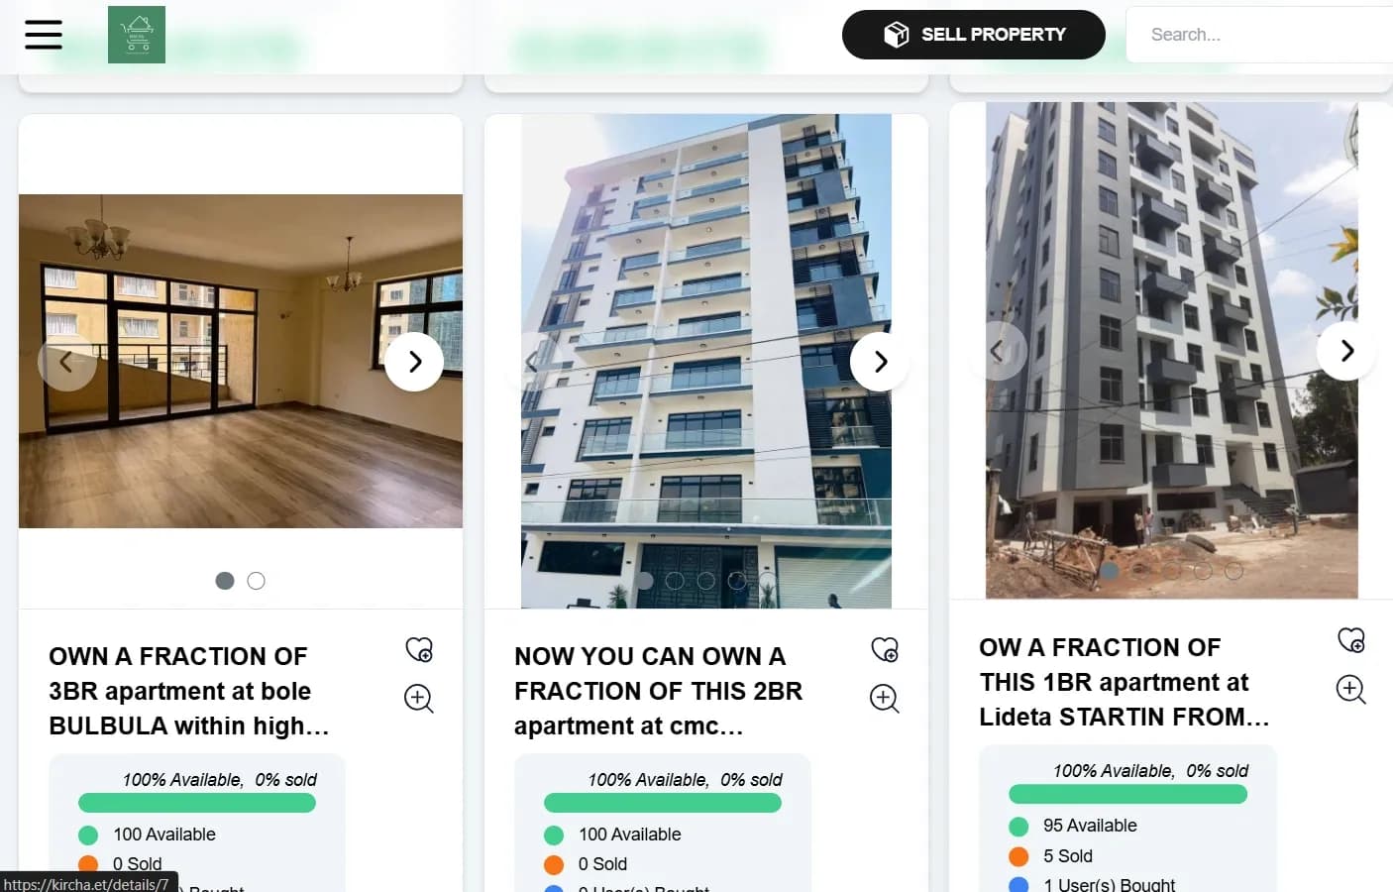Go to previous photo of Lideta building
1393x892 pixels.
tap(998, 351)
